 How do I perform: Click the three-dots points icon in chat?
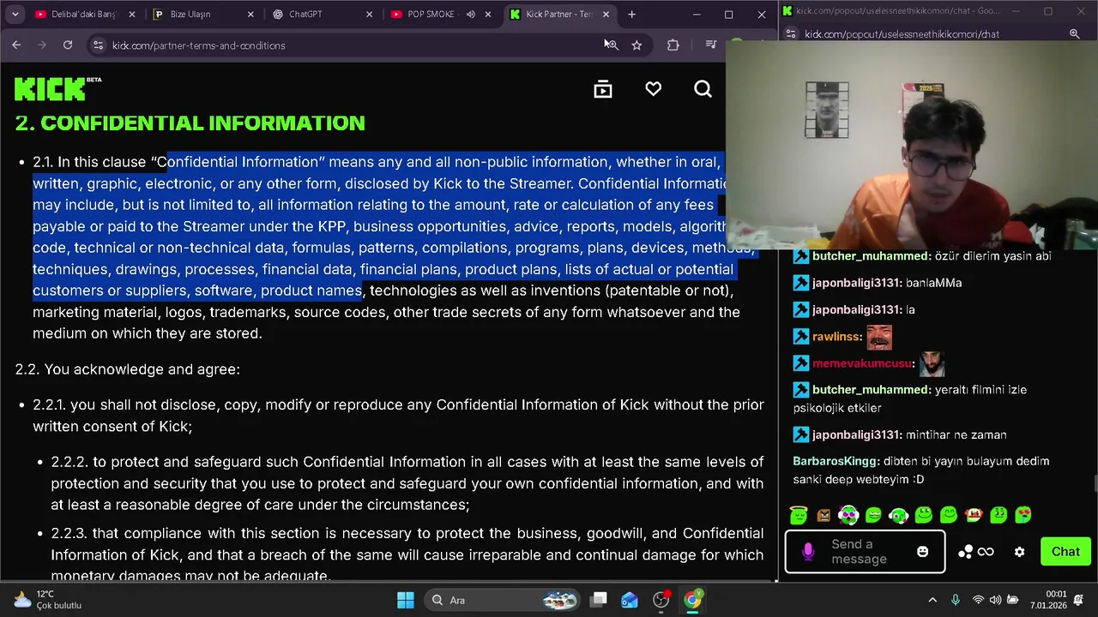coord(965,552)
